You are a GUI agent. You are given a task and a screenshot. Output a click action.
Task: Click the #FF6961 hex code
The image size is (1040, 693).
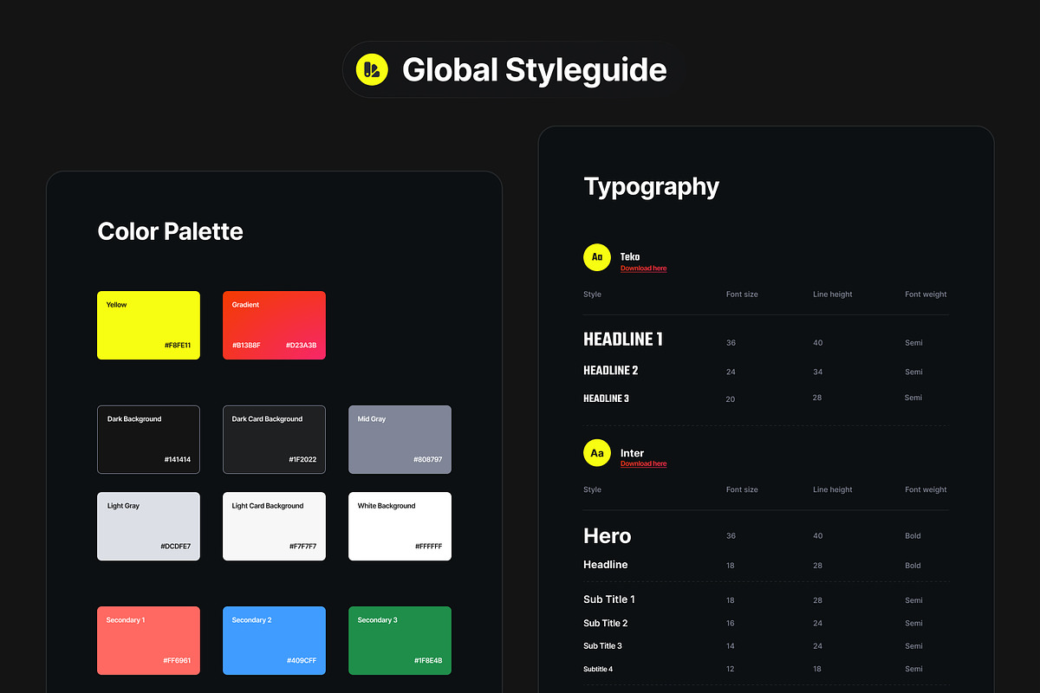(177, 661)
